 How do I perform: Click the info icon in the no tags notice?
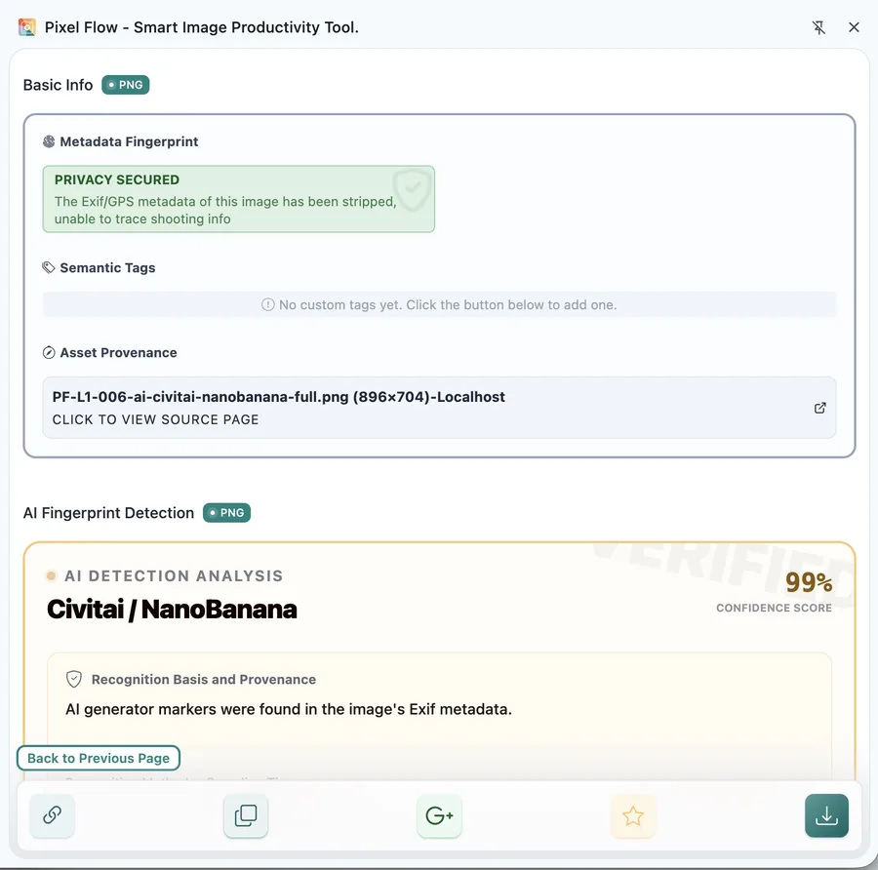[x=268, y=304]
